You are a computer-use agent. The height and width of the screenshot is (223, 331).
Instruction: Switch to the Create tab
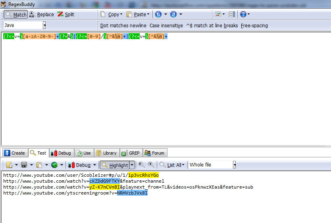15,153
